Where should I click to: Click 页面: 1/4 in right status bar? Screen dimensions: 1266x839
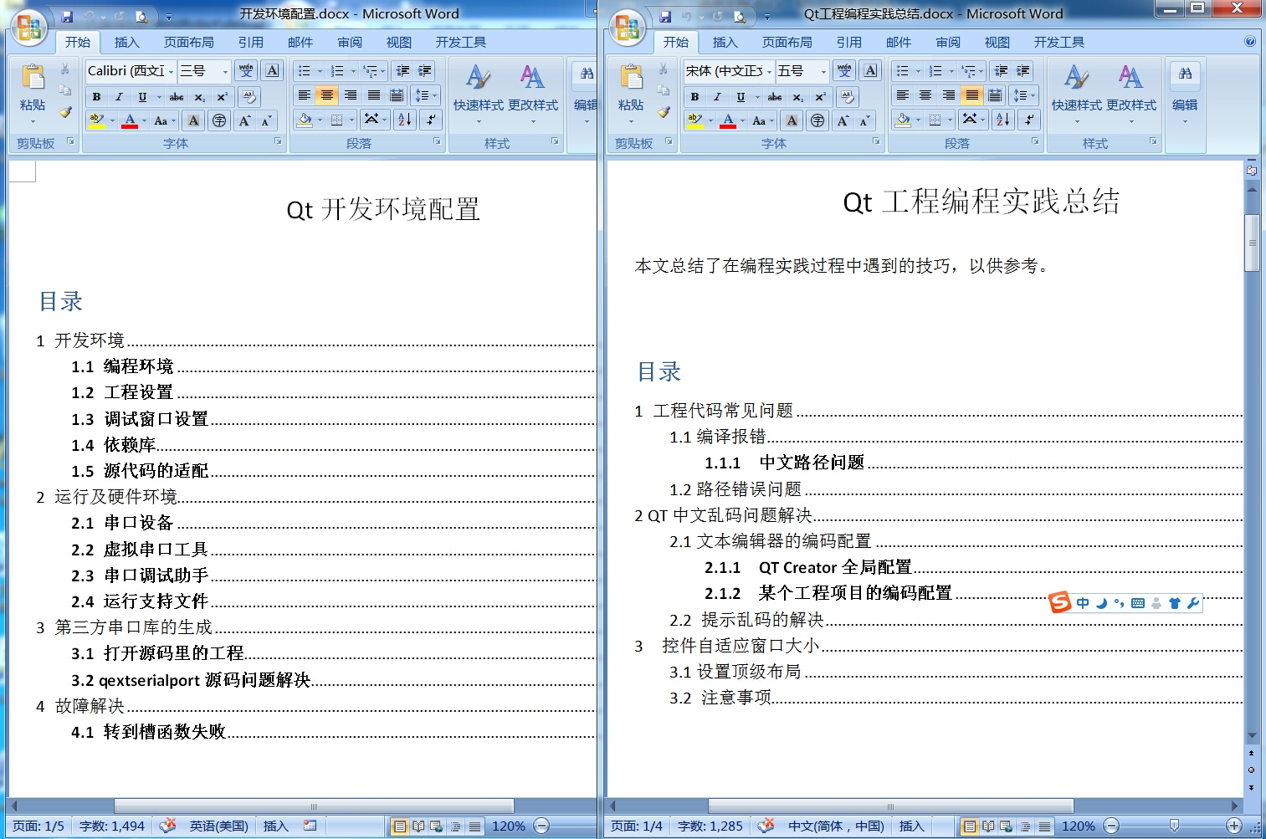coord(636,826)
